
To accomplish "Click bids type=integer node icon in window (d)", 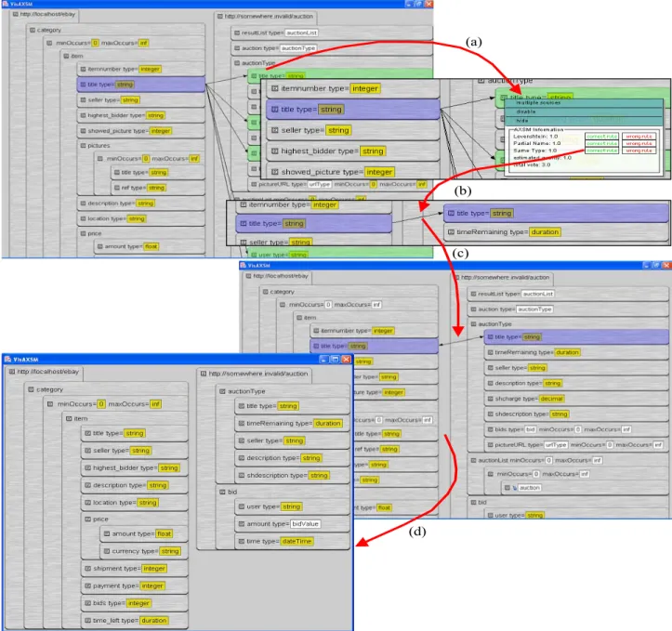I will click(88, 603).
